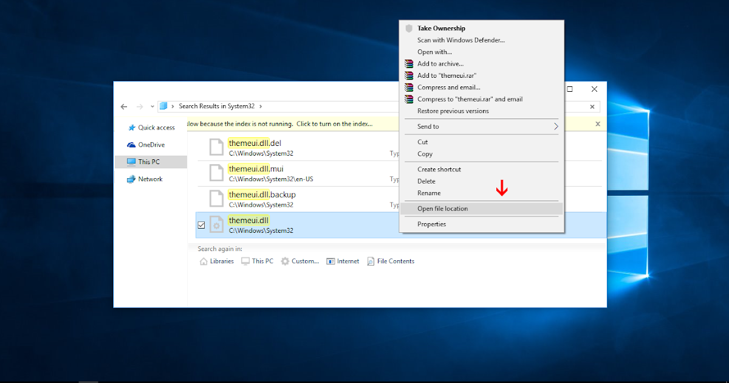
Task: Click the folder icon in the address bar
Action: click(x=165, y=106)
